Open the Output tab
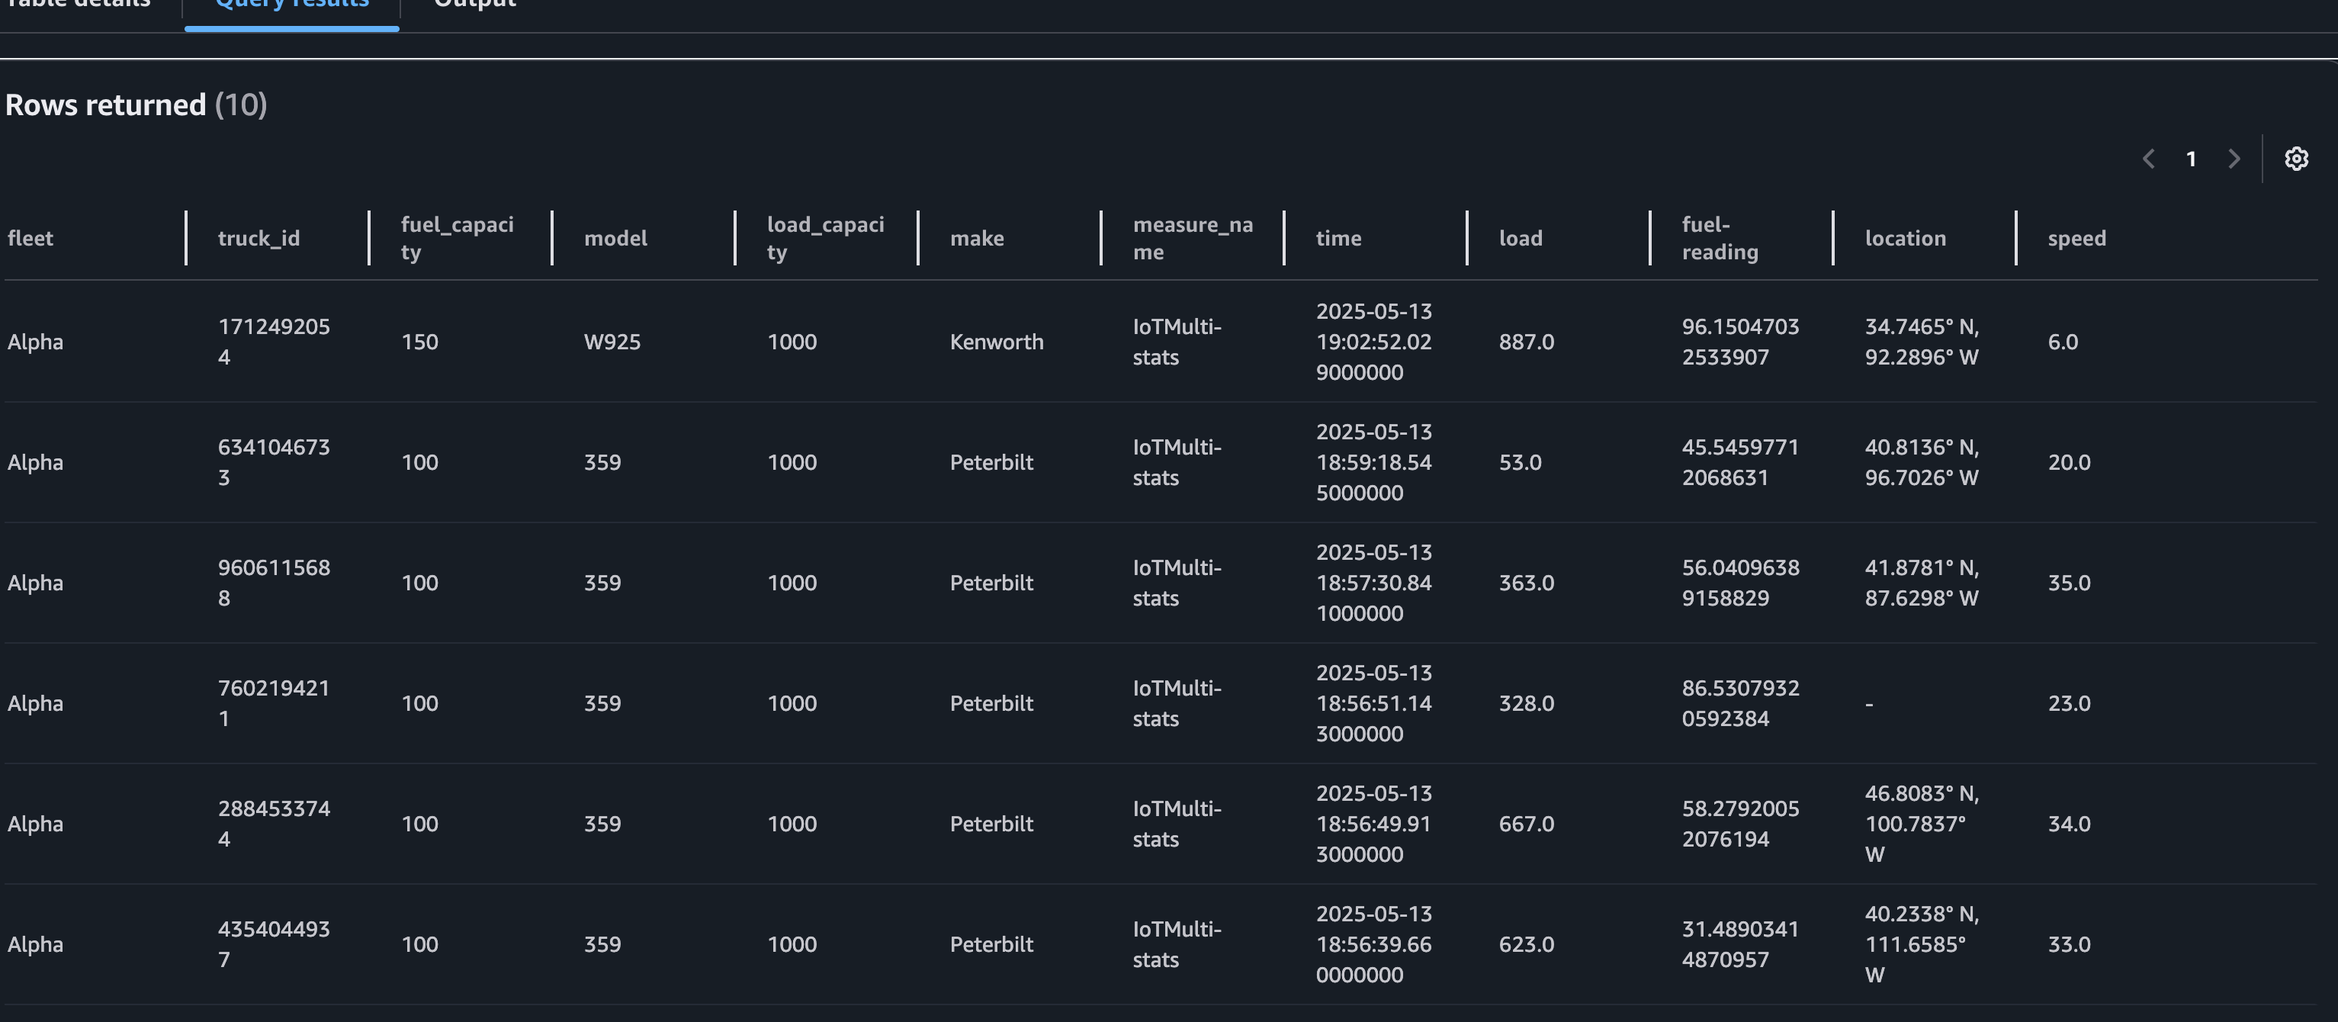The height and width of the screenshot is (1022, 2338). 474,5
